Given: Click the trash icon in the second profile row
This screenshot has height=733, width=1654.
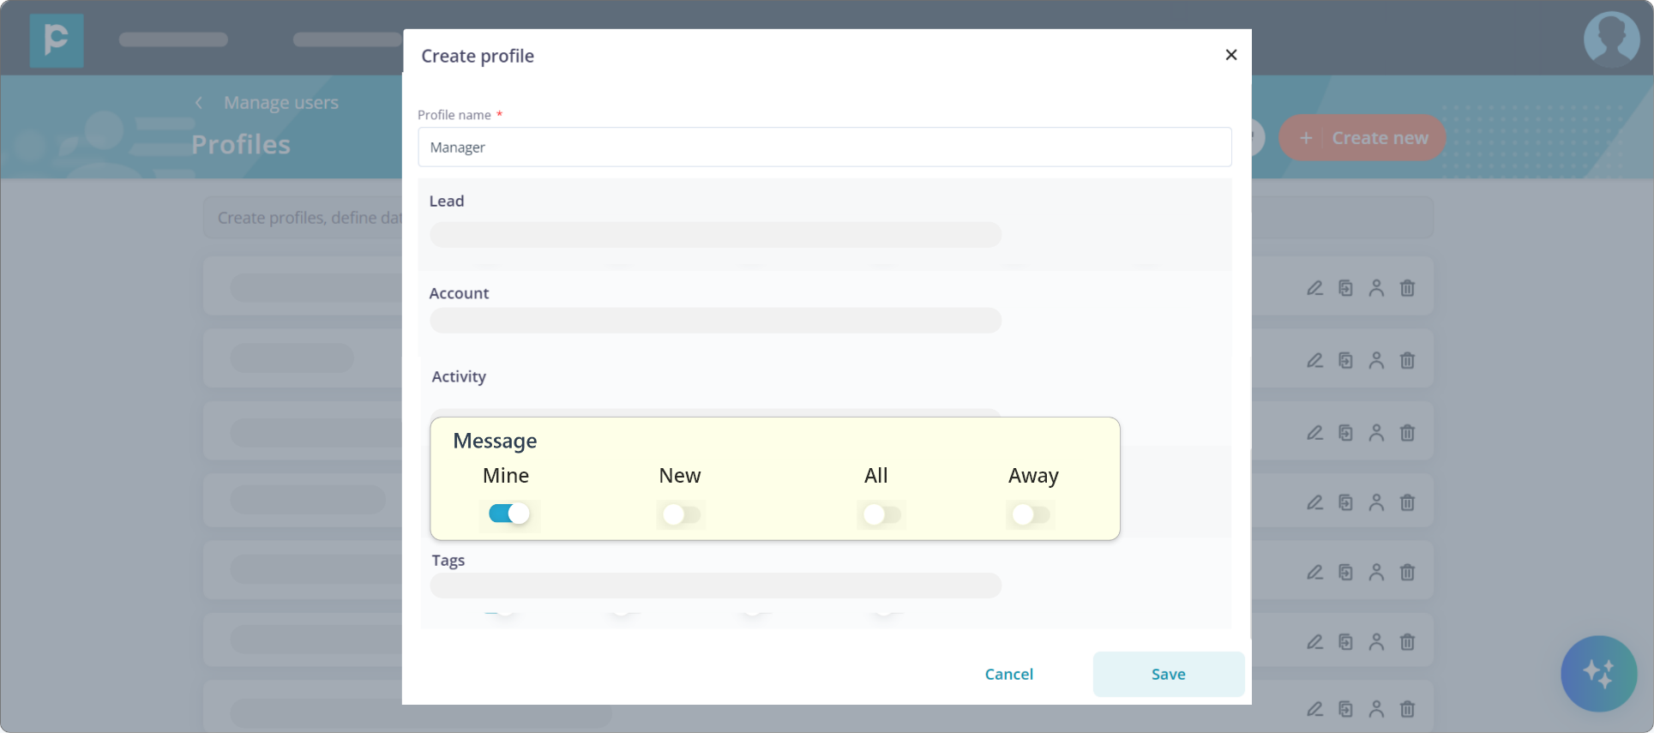Looking at the screenshot, I should click(1407, 360).
